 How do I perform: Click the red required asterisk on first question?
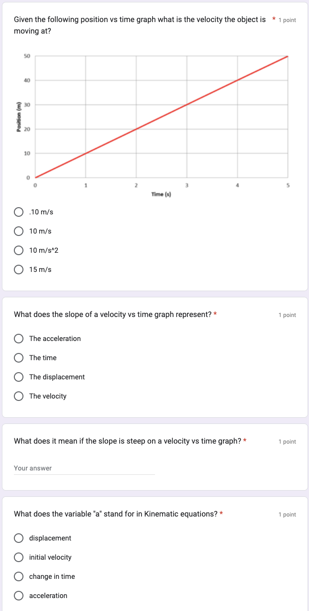(274, 20)
